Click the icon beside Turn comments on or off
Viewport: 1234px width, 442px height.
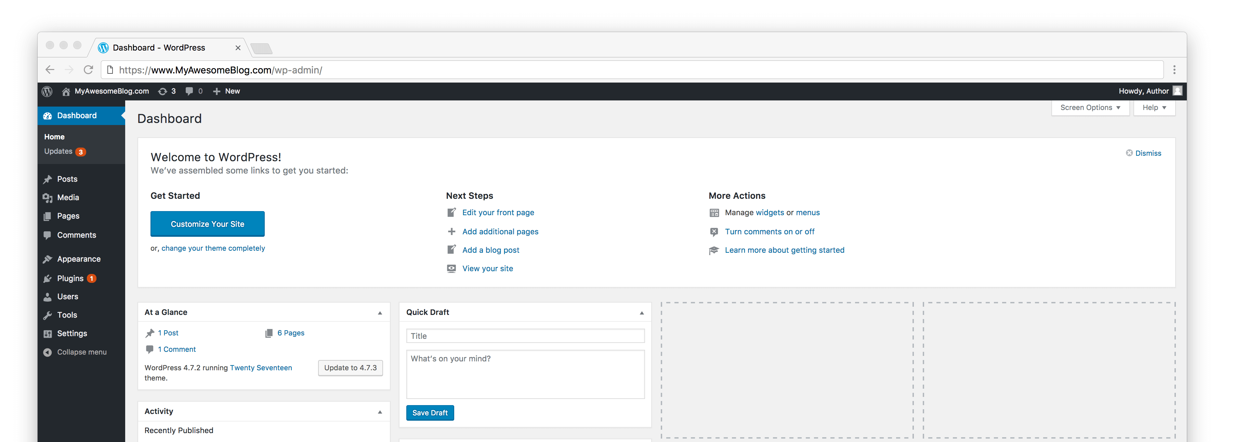coord(714,232)
